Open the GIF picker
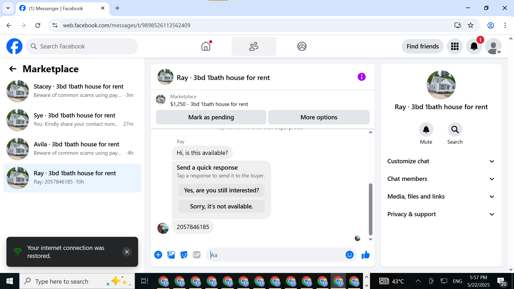The image size is (514, 289). [197, 255]
